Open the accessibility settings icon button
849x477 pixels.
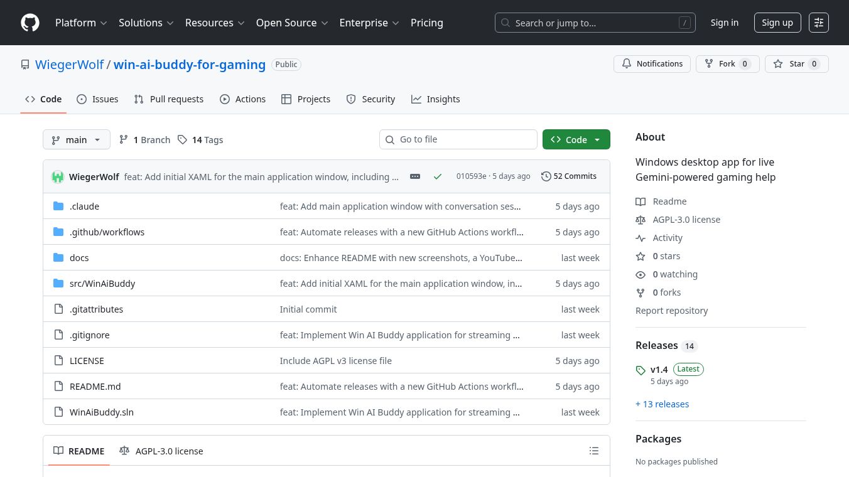pos(818,23)
